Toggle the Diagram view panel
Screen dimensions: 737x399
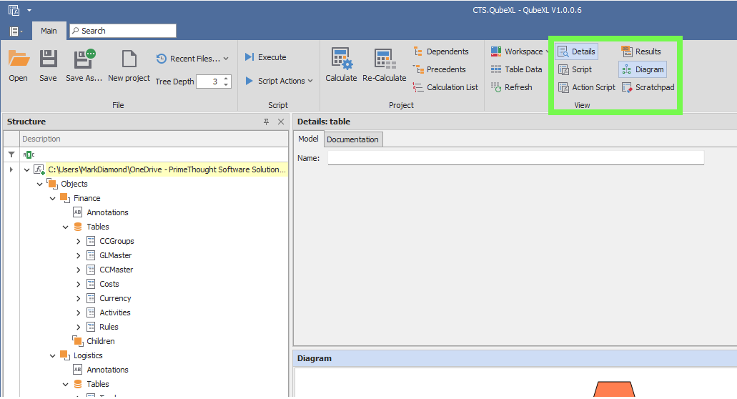tap(643, 69)
